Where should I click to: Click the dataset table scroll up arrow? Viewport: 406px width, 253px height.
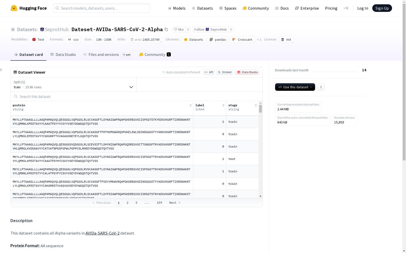[260, 103]
